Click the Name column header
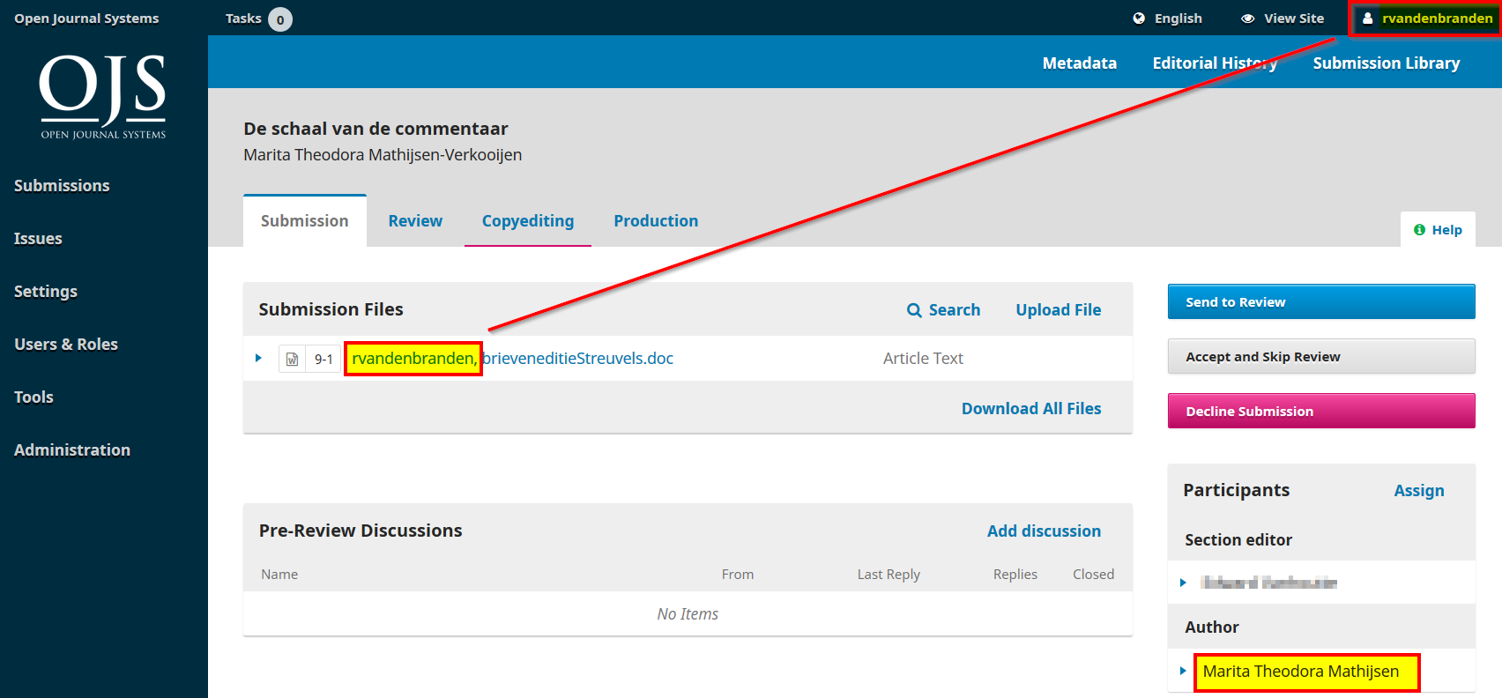Viewport: 1502px width, 698px height. click(x=279, y=575)
